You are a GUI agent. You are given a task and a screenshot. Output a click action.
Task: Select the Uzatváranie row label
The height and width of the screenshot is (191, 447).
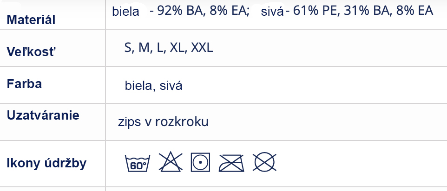click(43, 116)
